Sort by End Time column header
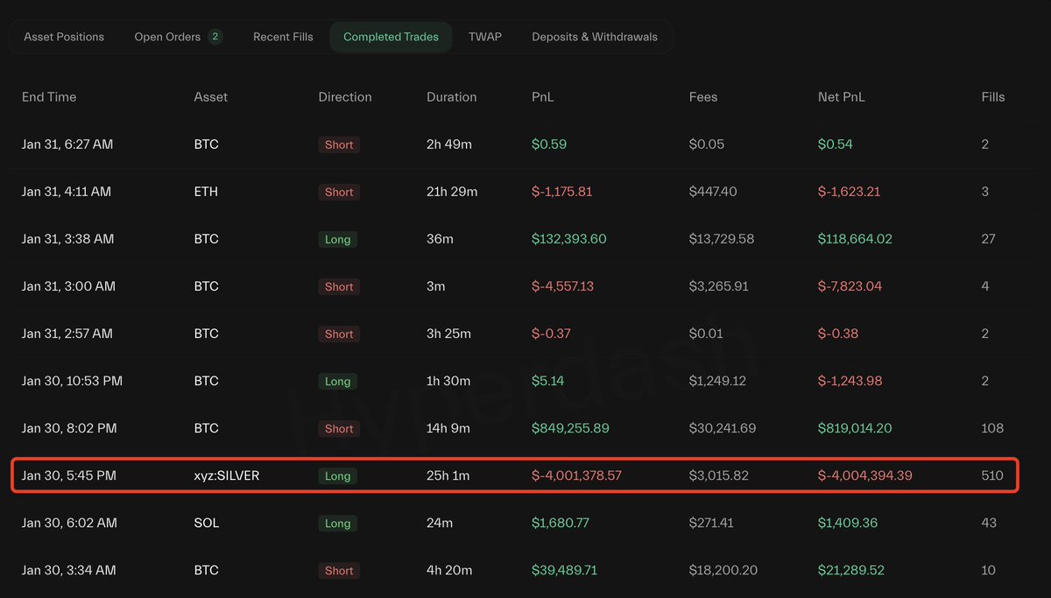This screenshot has width=1051, height=598. click(x=49, y=97)
